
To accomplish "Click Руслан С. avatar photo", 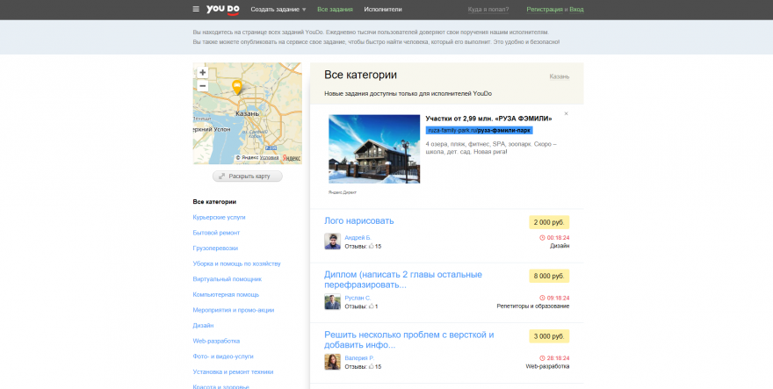I will (332, 302).
